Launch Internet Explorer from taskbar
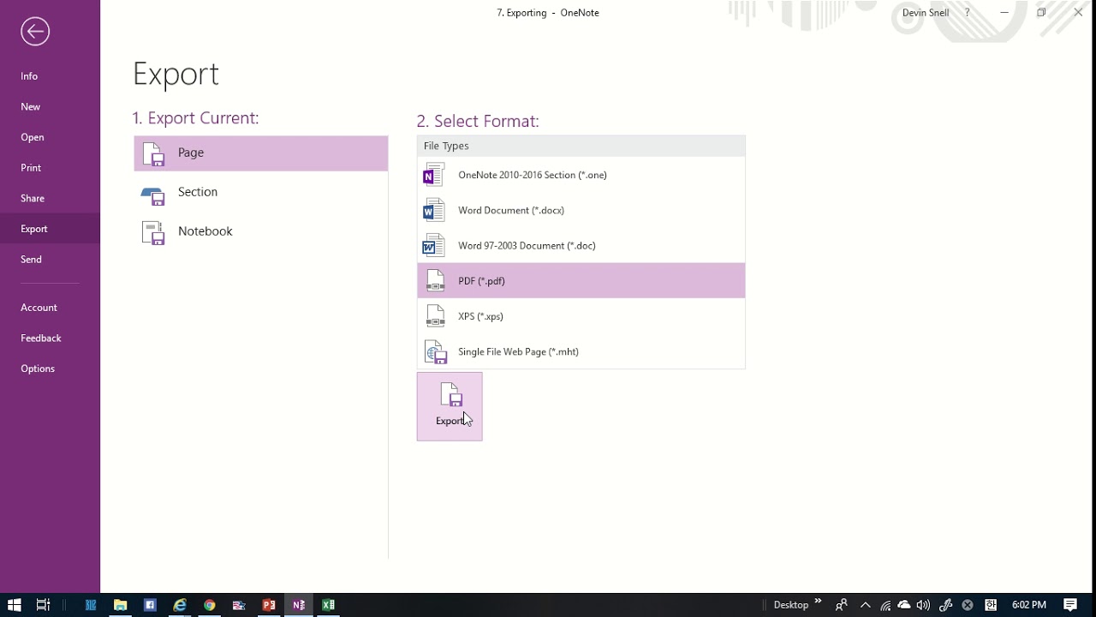1096x617 pixels. pos(180,605)
